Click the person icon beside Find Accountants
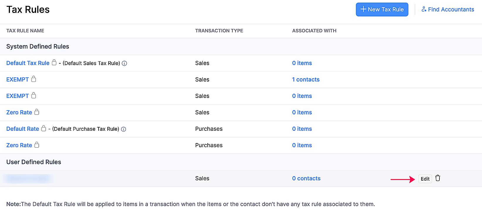The height and width of the screenshot is (214, 482). 424,9
